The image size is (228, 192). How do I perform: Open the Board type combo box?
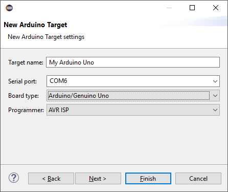pyautogui.click(x=133, y=96)
